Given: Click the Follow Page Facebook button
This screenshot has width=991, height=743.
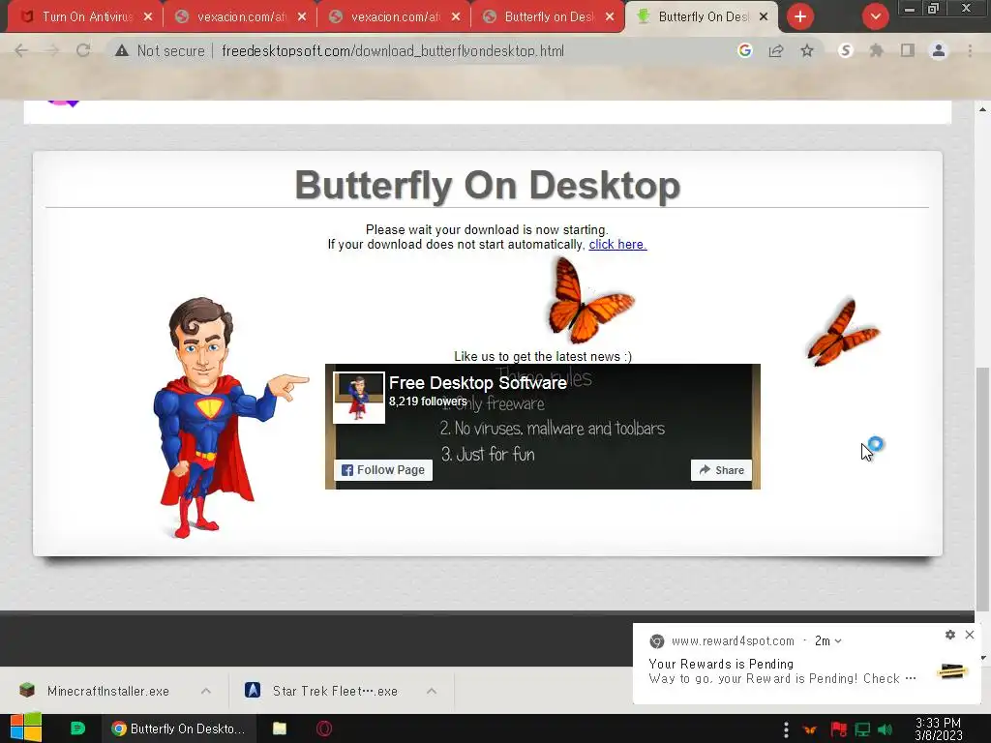Looking at the screenshot, I should (383, 469).
